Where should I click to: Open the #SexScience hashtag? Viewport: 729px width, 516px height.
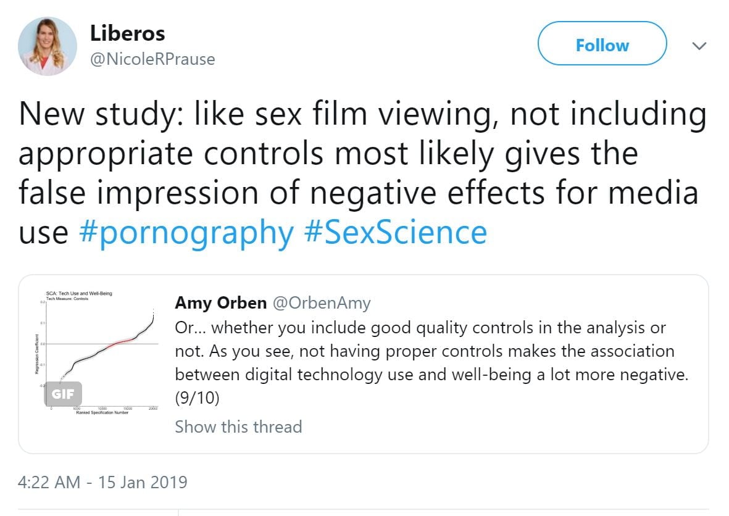coord(396,233)
